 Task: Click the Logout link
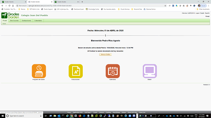[197, 13]
